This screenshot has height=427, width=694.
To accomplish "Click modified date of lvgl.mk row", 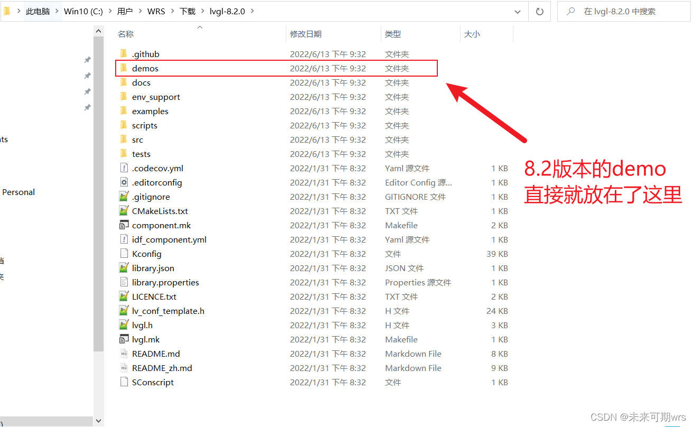I will tap(327, 339).
